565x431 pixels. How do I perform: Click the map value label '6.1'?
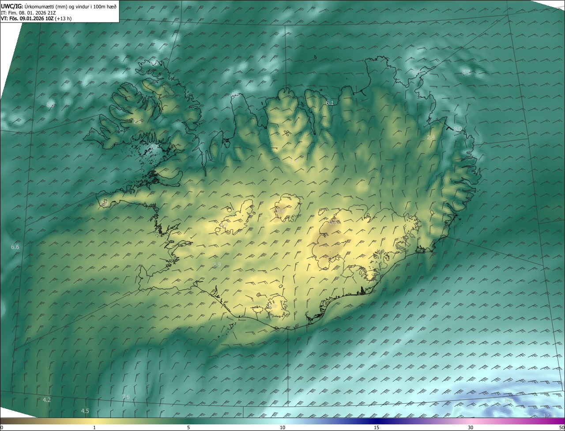(330, 103)
